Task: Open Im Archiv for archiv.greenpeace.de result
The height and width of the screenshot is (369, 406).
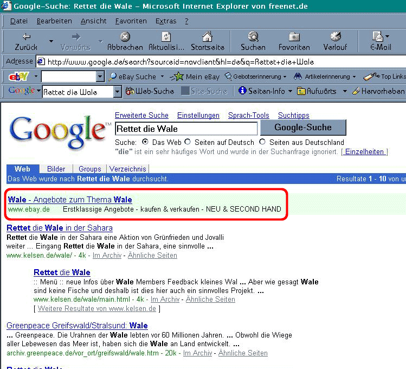Action: (x=197, y=353)
